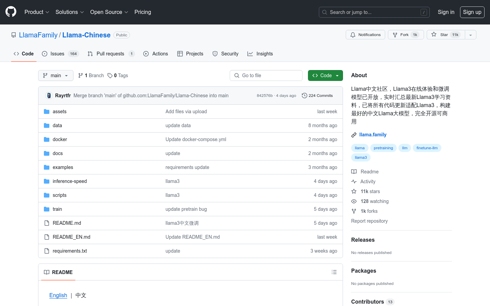The height and width of the screenshot is (306, 490).
Task: Open the scripts folder
Action: pos(60,195)
